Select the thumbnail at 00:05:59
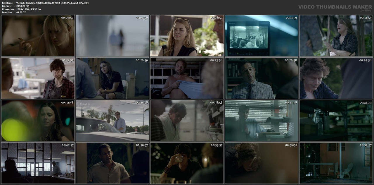This screenshot has height=185, width=374. (112, 36)
